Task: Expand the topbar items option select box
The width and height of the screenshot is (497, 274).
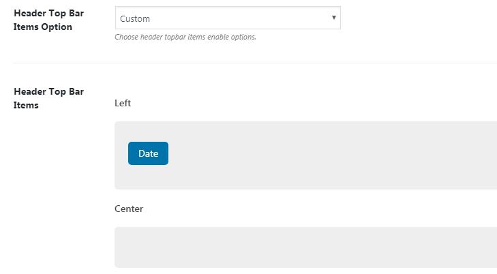Action: 228,18
